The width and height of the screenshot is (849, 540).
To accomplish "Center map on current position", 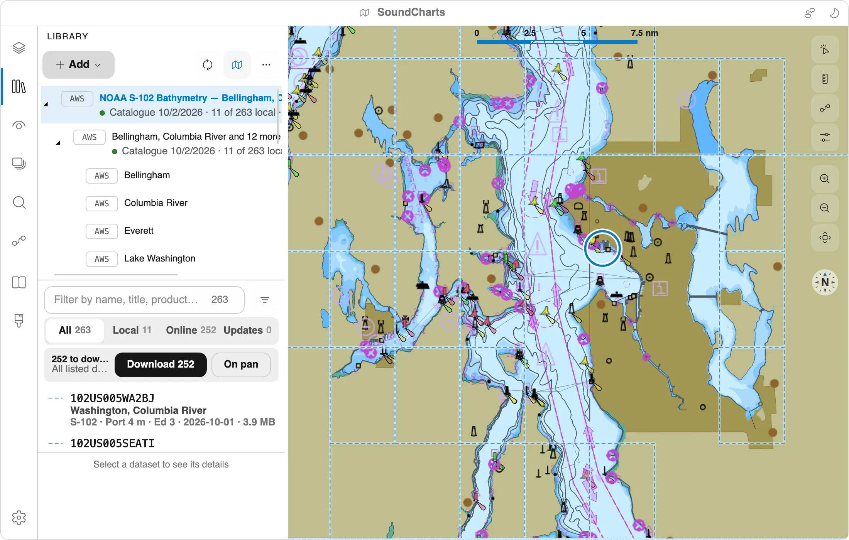I will (825, 238).
